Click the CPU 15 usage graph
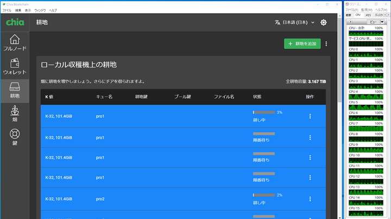 366,213
